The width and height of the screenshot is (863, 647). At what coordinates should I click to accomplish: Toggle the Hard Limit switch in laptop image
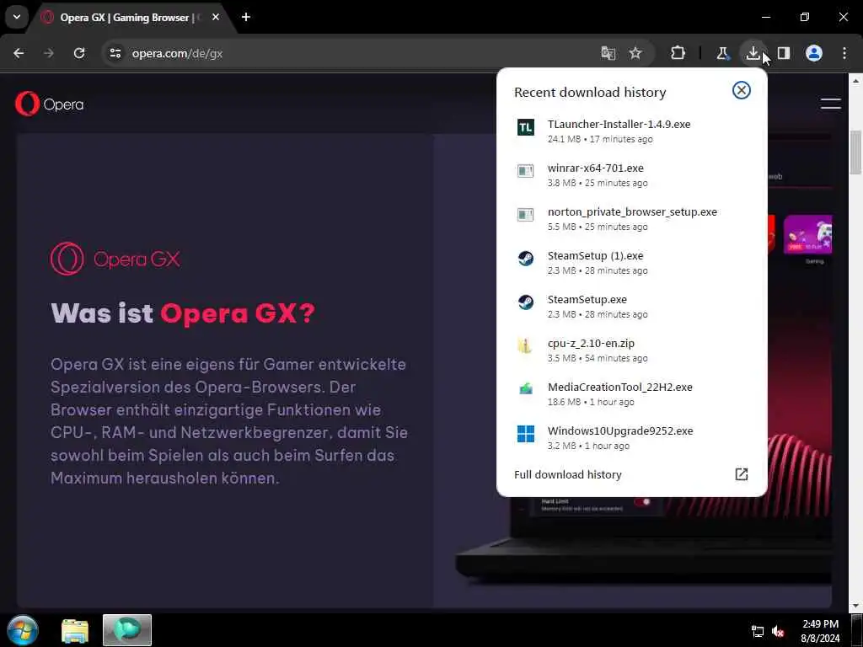[642, 502]
